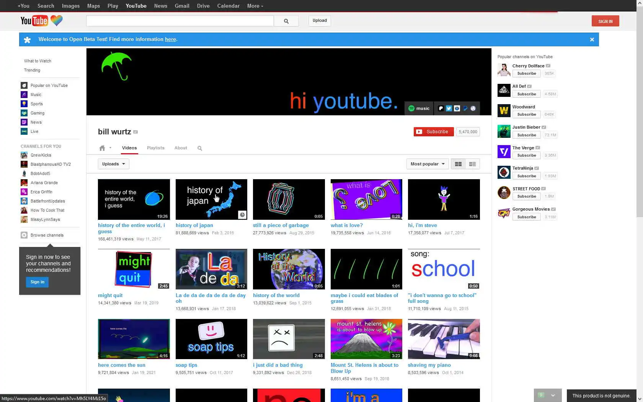Viewport: 643px width, 402px height.
Task: Open 'shaving my piano' title link
Action: (429, 365)
